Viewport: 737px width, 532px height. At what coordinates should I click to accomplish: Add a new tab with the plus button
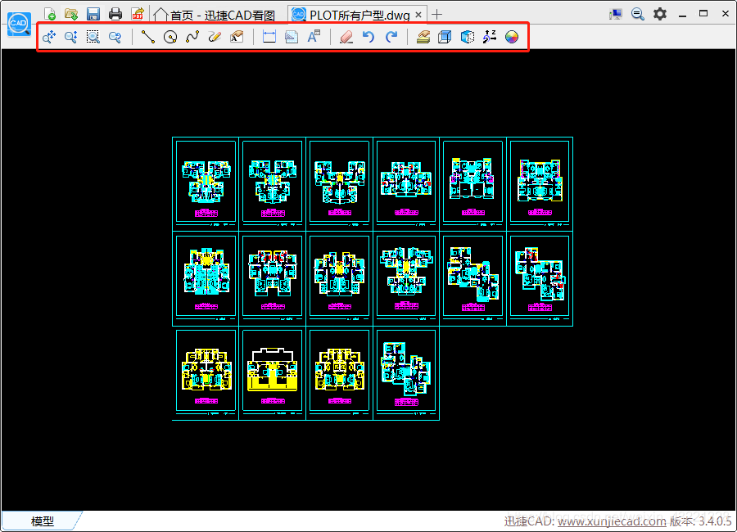coord(437,15)
